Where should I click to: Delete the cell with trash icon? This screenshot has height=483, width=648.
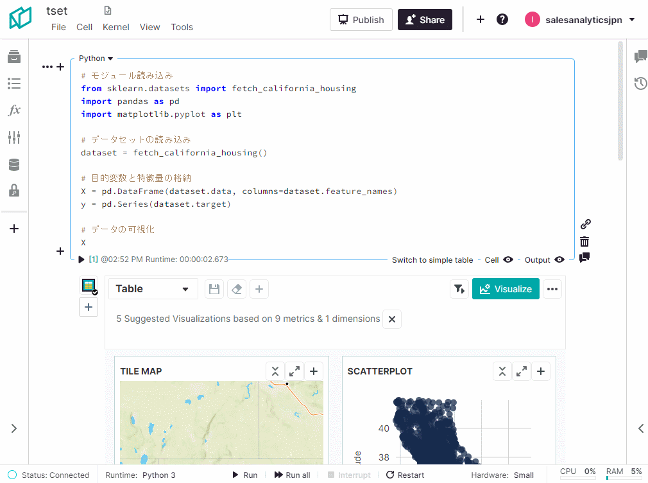[584, 241]
